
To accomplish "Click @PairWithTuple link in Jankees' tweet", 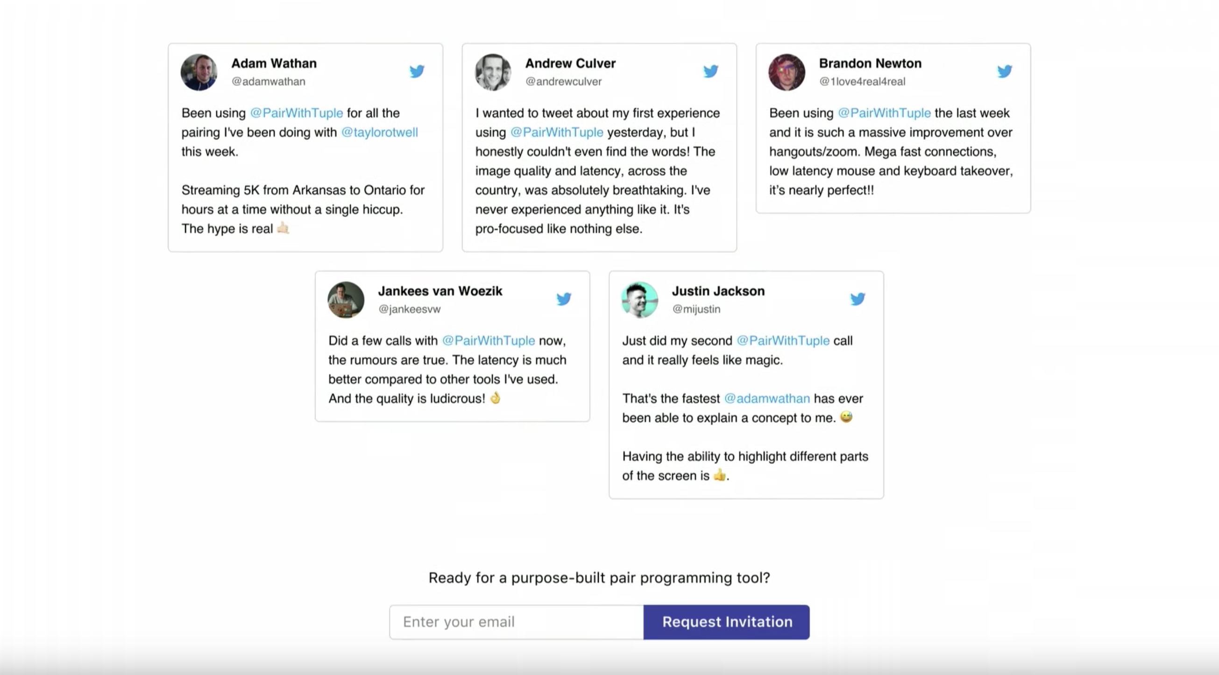I will coord(489,341).
